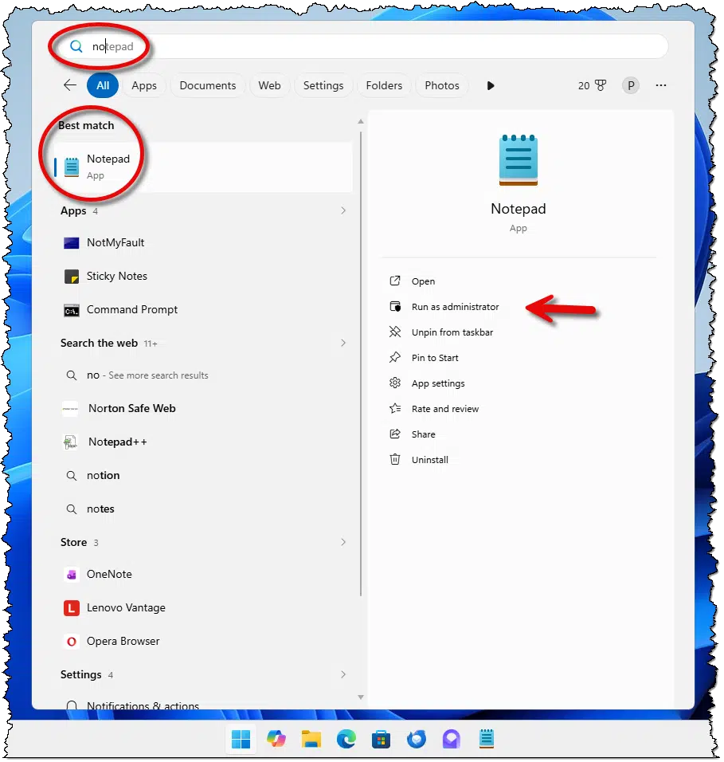Click the back arrow in search filters

pos(70,85)
